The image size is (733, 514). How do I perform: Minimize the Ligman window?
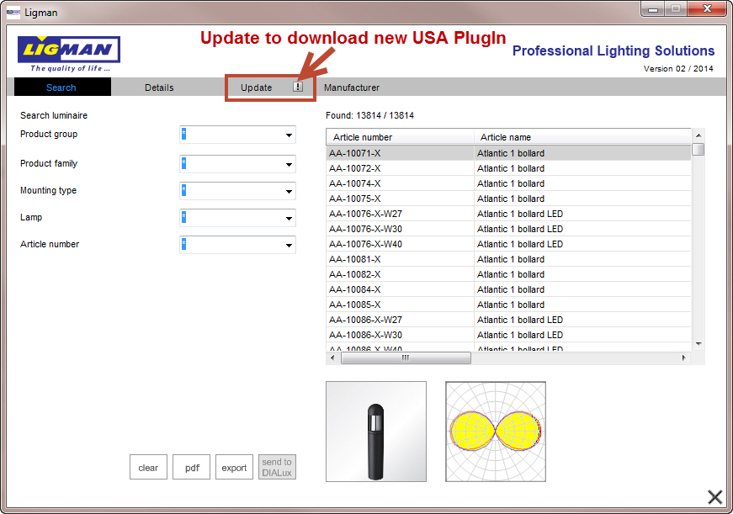click(x=653, y=9)
